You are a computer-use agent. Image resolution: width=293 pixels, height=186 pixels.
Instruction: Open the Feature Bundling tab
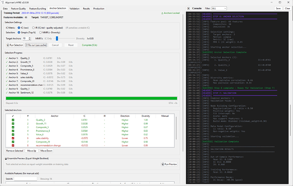click(37, 8)
